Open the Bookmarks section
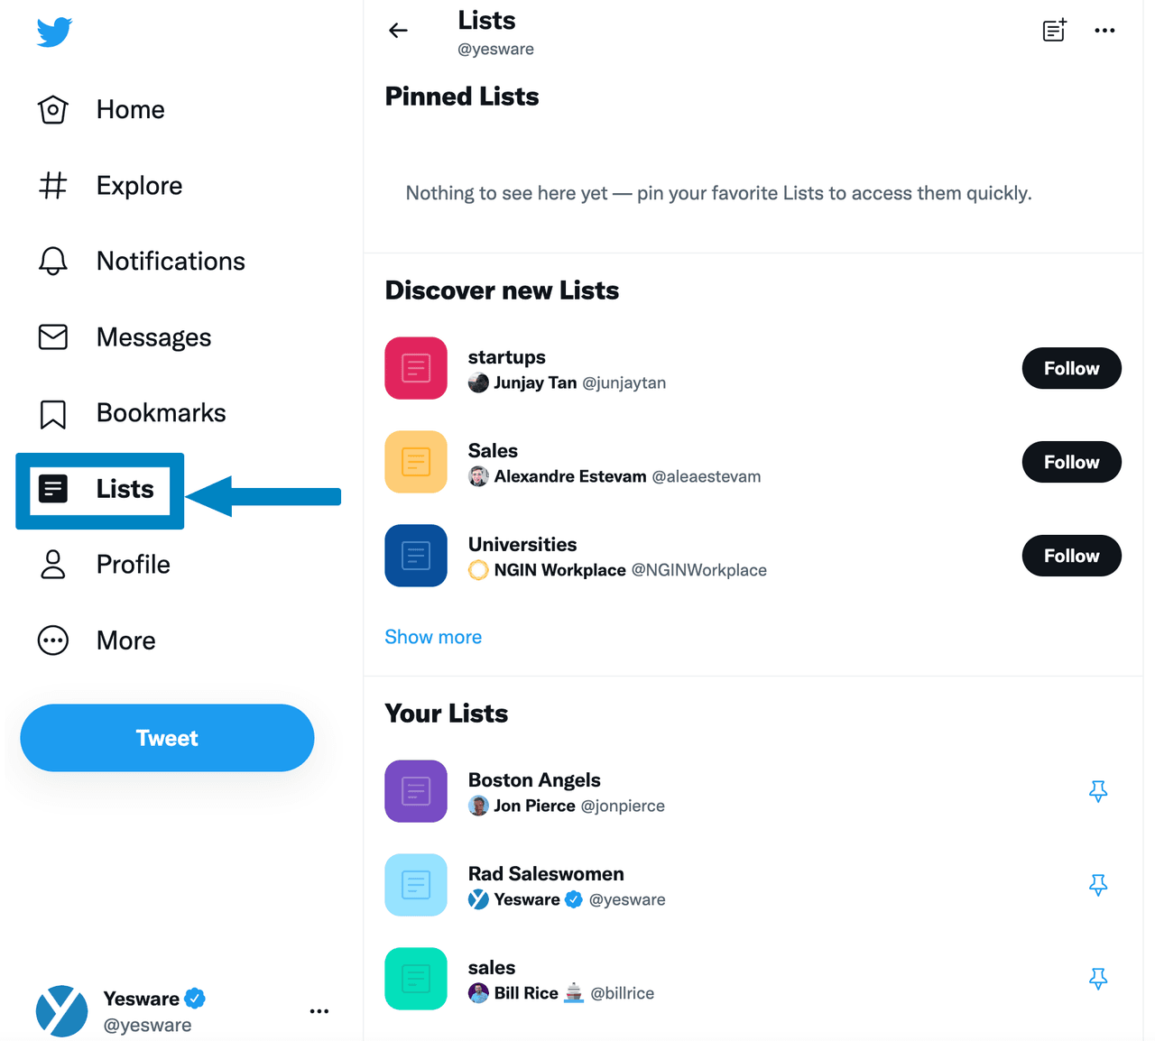 coord(52,412)
